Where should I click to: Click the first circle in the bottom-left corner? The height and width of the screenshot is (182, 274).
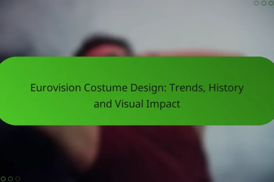click(x=4, y=179)
